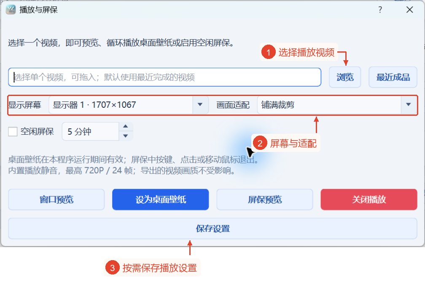Open help with the question mark button

tap(380, 10)
